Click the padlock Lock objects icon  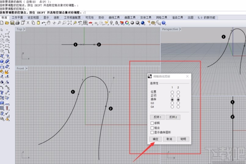(116, 23)
